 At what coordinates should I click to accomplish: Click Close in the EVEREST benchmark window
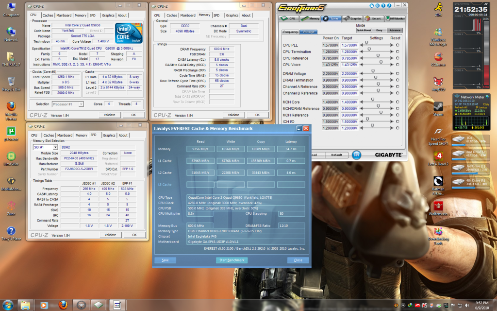298,260
